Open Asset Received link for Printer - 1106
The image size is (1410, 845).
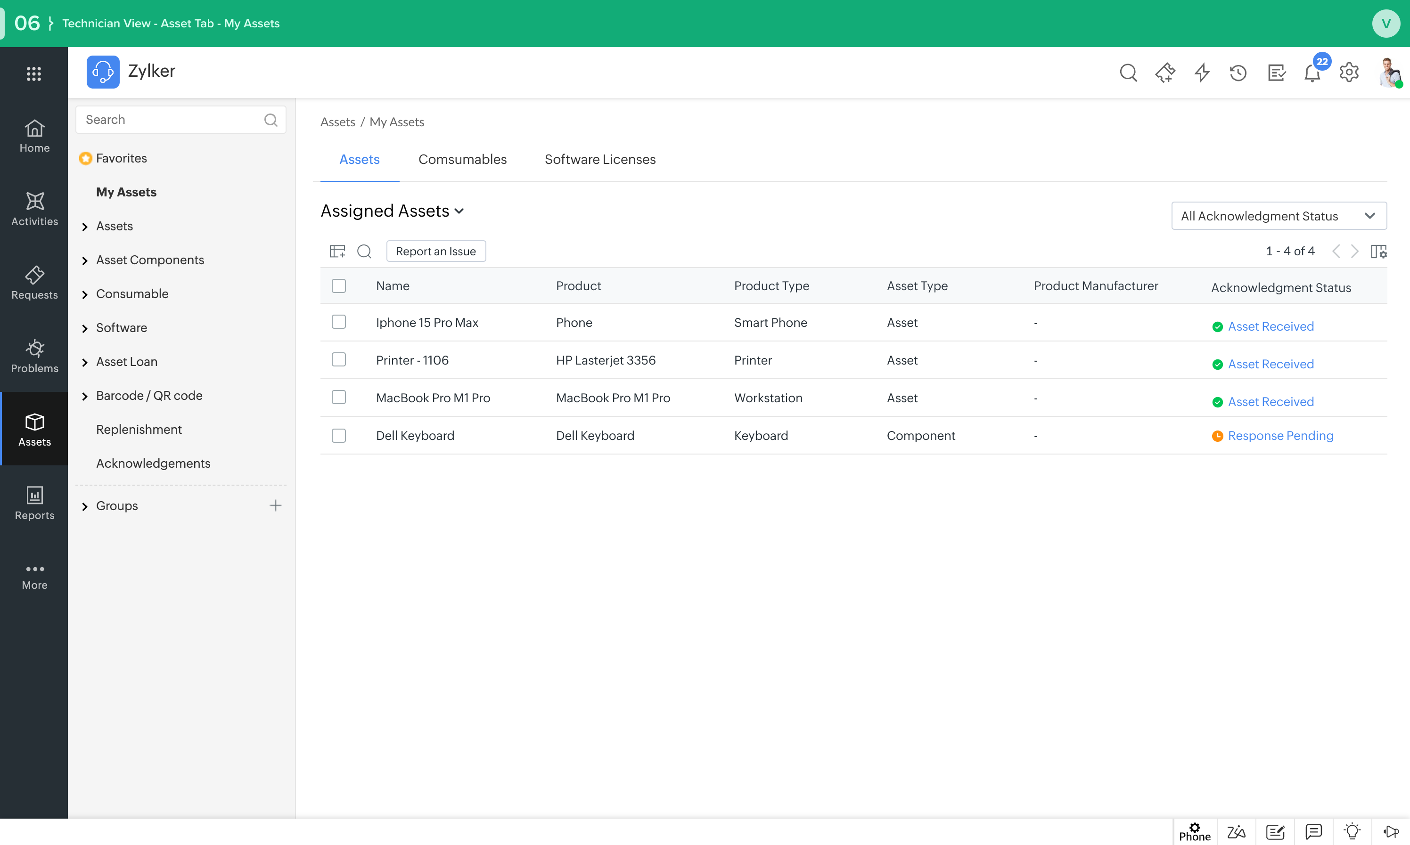click(x=1271, y=364)
